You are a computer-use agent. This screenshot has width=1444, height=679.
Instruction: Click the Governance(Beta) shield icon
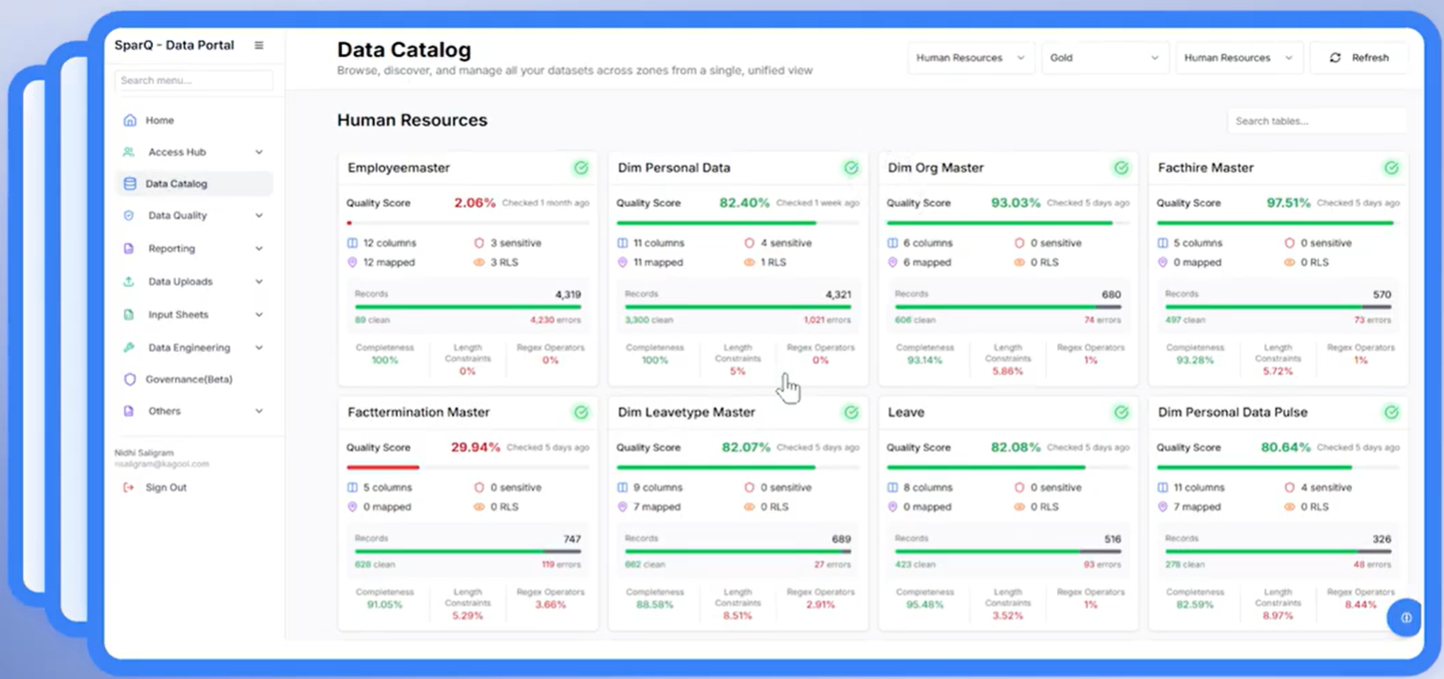130,379
